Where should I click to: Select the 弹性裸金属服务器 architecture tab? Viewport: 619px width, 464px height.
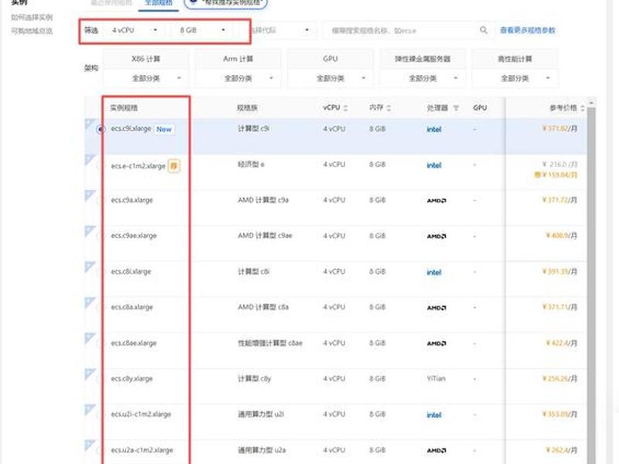pyautogui.click(x=422, y=59)
